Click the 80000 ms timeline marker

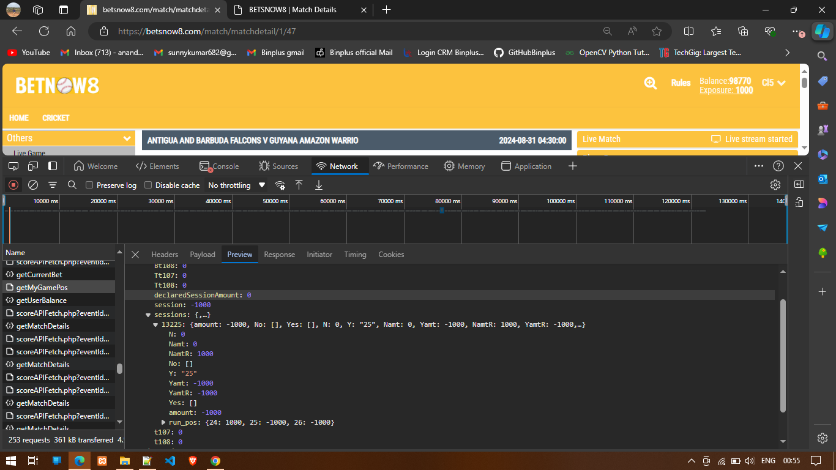(447, 201)
